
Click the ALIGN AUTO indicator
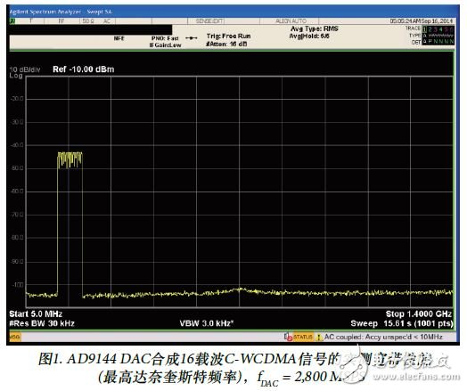click(291, 21)
